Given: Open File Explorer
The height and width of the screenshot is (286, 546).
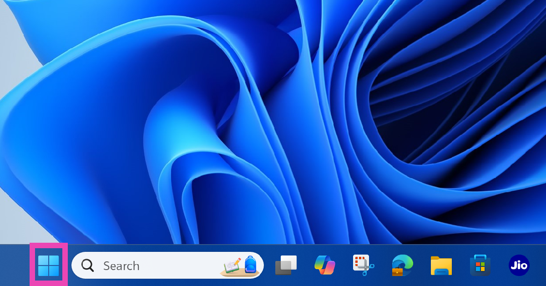Looking at the screenshot, I should 441,266.
